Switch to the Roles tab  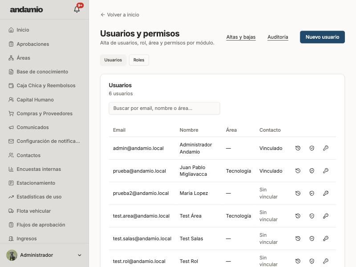pos(139,60)
